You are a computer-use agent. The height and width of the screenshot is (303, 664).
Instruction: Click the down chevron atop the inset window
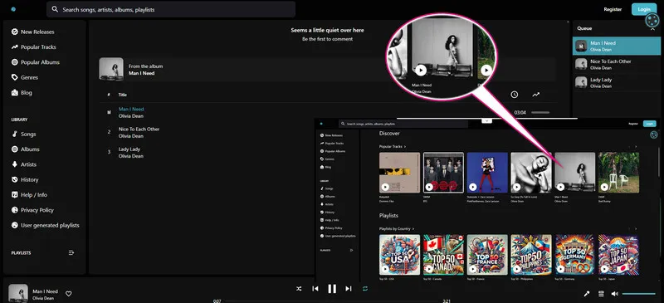pos(486,120)
